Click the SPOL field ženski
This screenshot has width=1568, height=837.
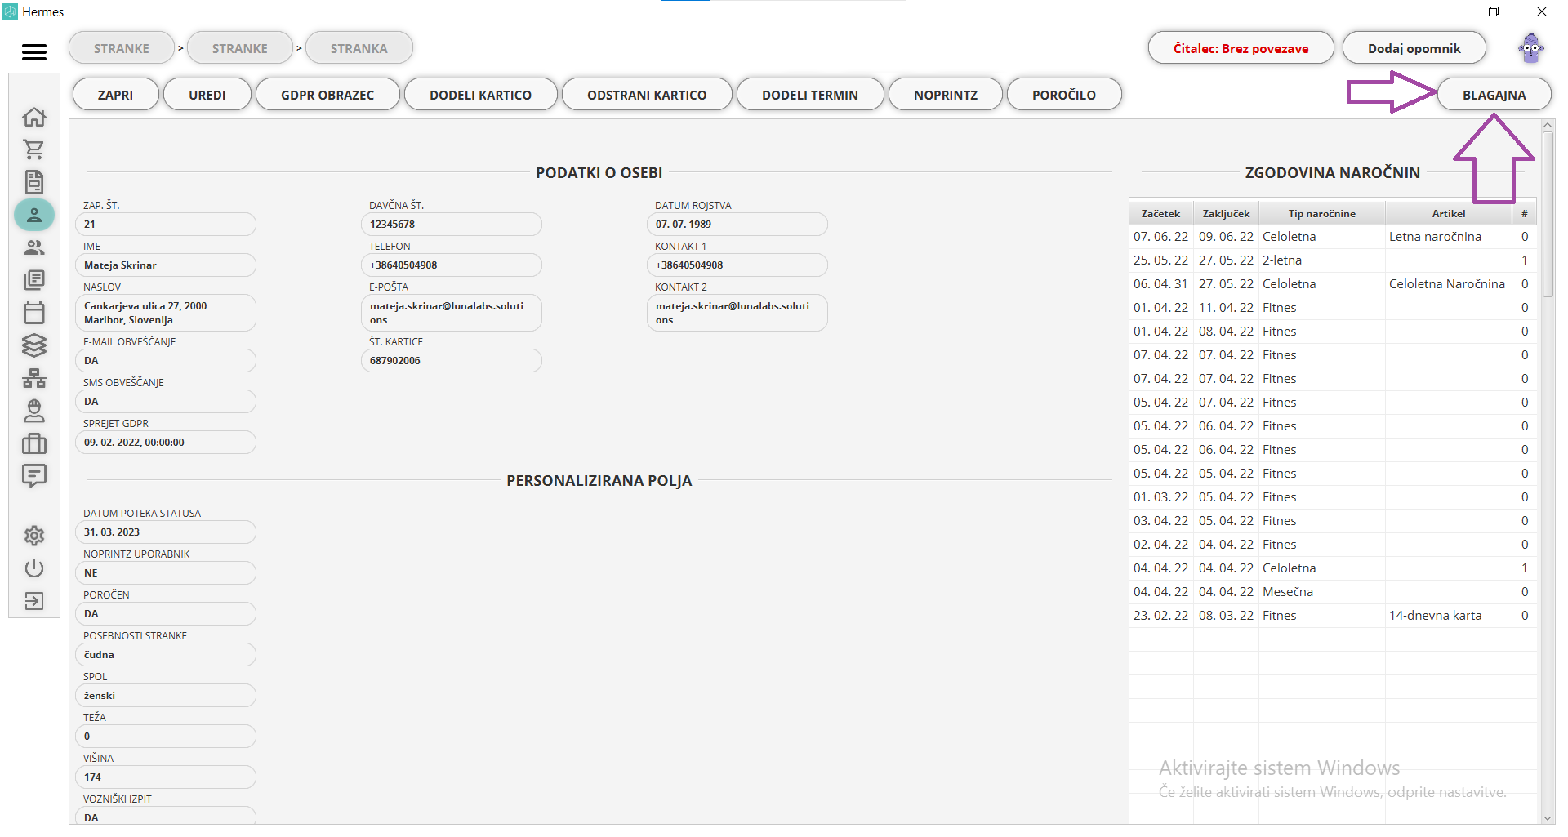(x=166, y=696)
